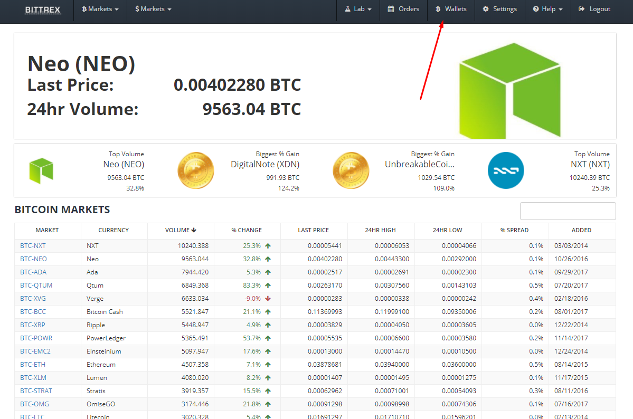The width and height of the screenshot is (633, 419).
Task: Open the Dollar Markets dropdown
Action: click(x=153, y=9)
